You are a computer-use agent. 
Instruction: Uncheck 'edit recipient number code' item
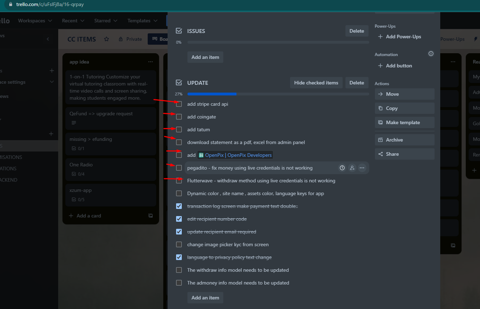pos(179,219)
